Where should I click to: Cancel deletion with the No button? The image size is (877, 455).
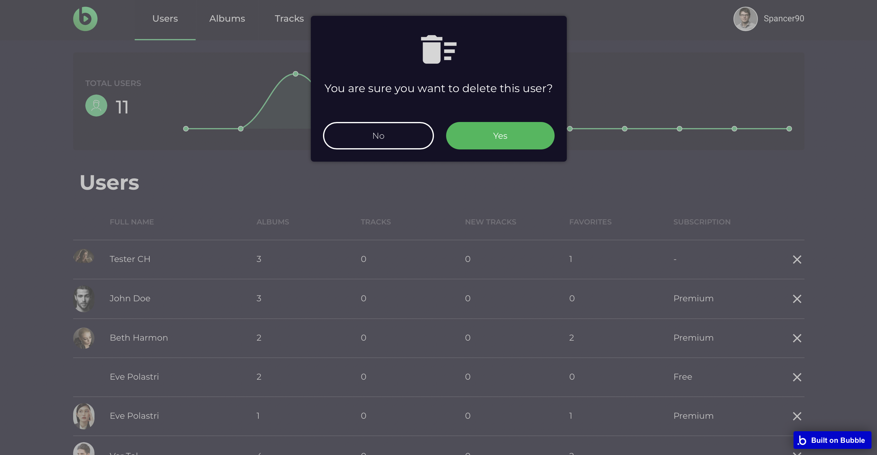pos(378,136)
